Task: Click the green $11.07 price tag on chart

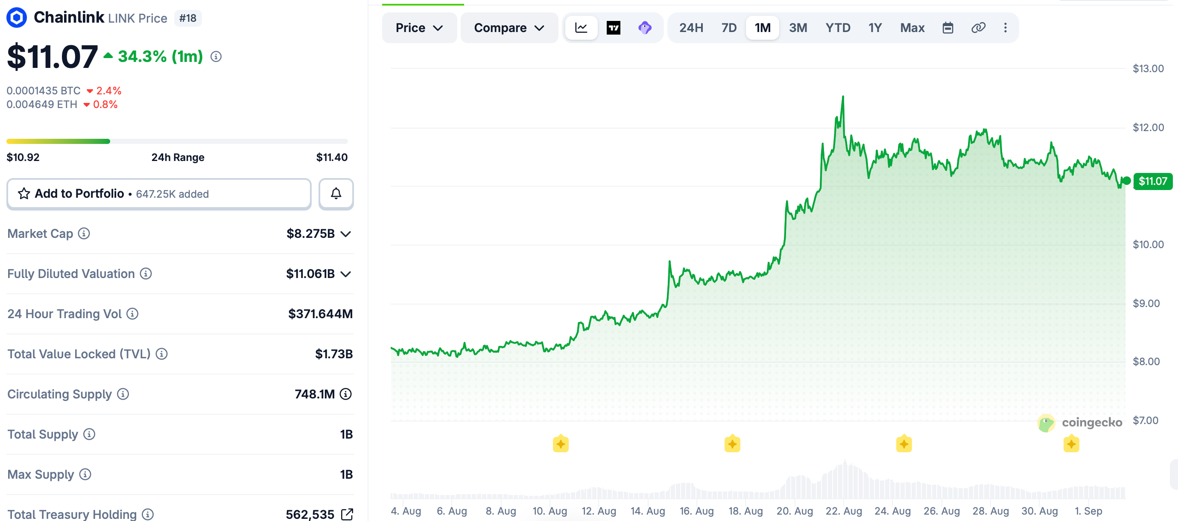Action: click(1152, 181)
